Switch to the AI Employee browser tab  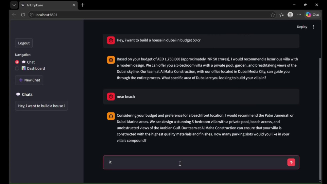click(x=48, y=5)
